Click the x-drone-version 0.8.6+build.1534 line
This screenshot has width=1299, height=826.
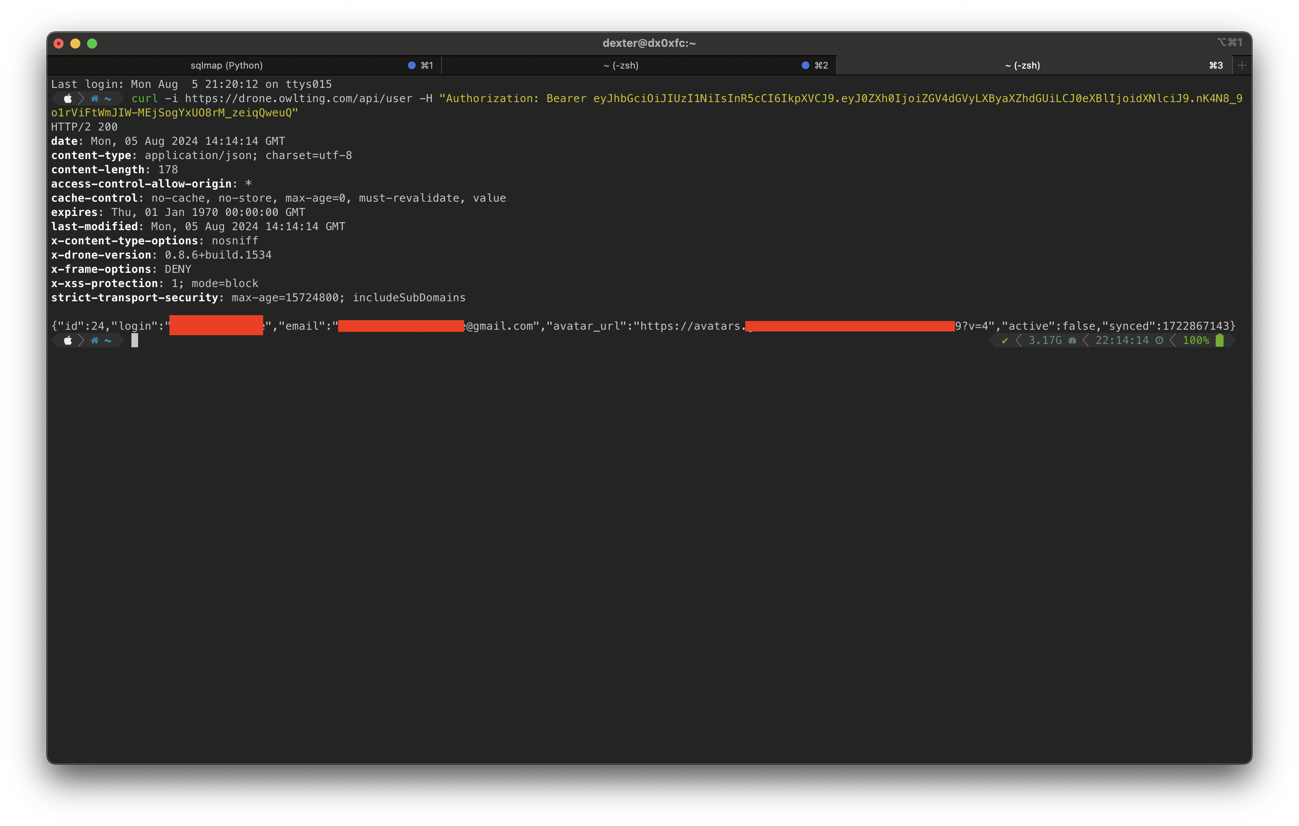161,255
